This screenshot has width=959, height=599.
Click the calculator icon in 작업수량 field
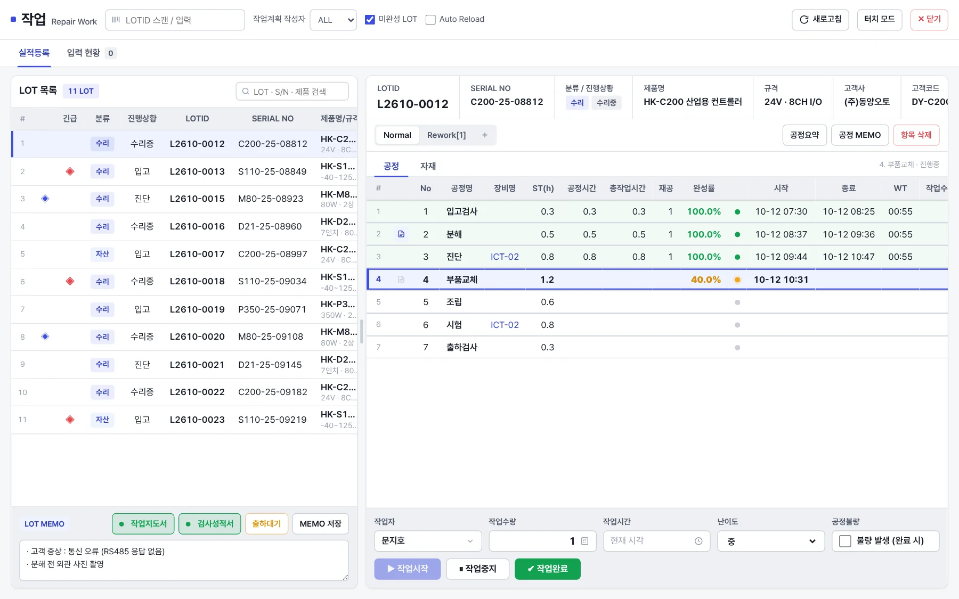pos(584,541)
